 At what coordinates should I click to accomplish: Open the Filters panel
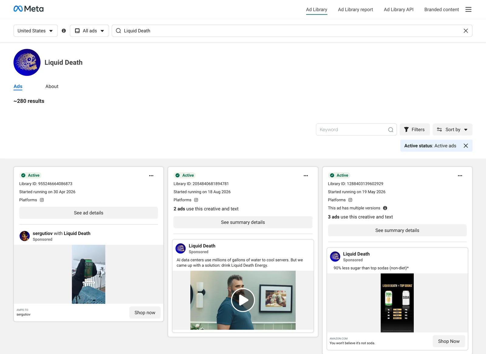(x=415, y=130)
